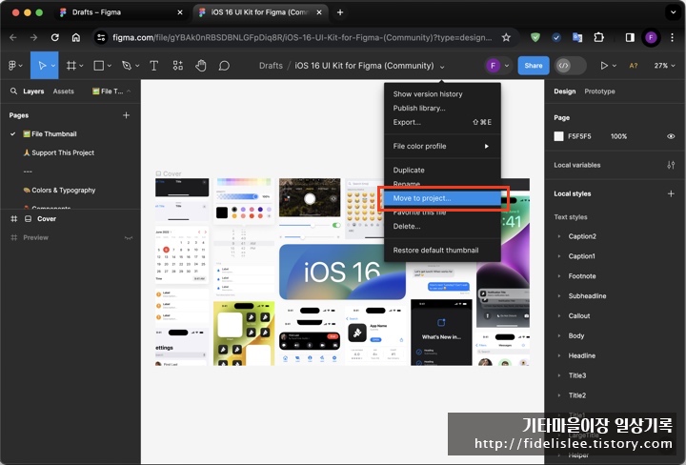Search layers with the magnifier icon
The image size is (686, 465).
[x=13, y=91]
